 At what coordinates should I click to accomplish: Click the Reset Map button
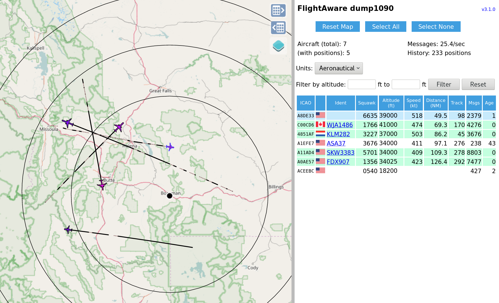[337, 27]
